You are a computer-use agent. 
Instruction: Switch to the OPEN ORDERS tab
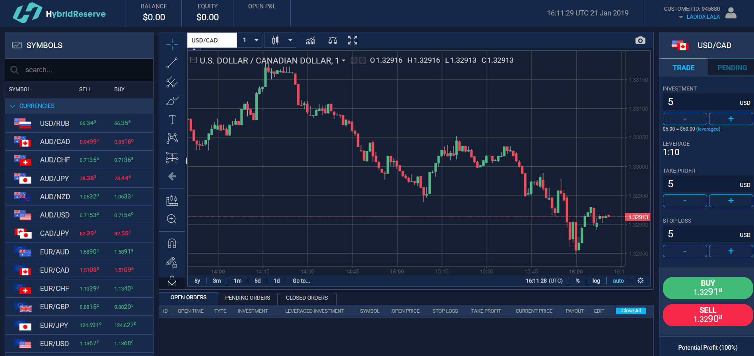pyautogui.click(x=188, y=298)
